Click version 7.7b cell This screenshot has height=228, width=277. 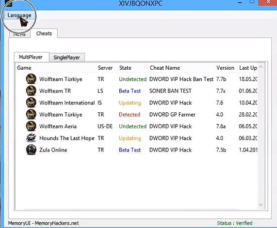coord(221,79)
